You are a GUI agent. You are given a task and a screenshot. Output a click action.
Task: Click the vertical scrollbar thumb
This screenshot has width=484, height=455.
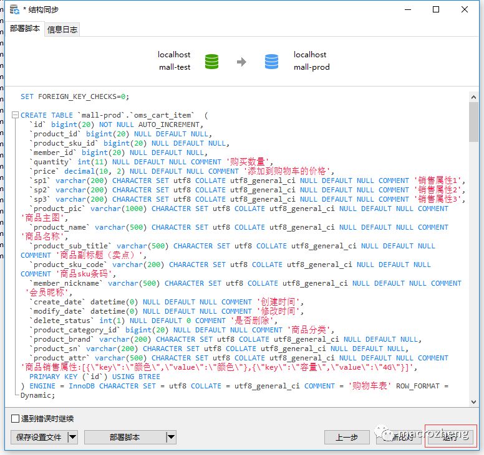point(473,122)
